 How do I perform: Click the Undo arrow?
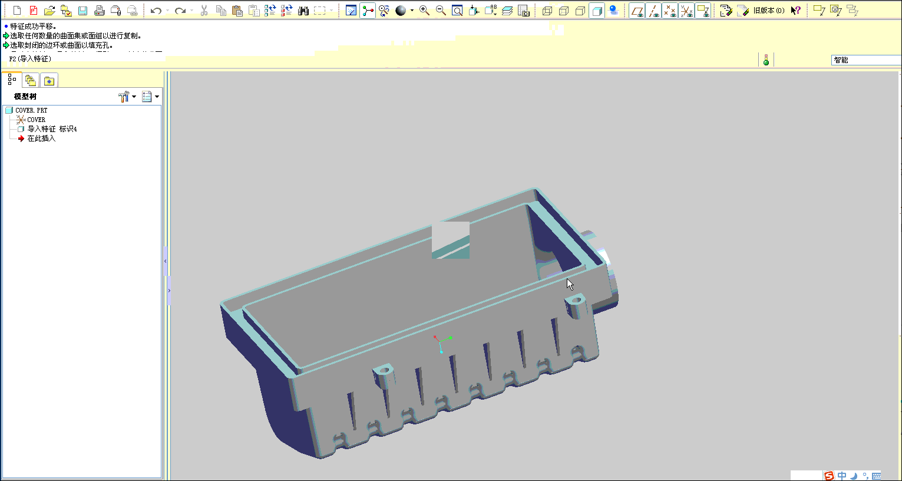(x=156, y=11)
